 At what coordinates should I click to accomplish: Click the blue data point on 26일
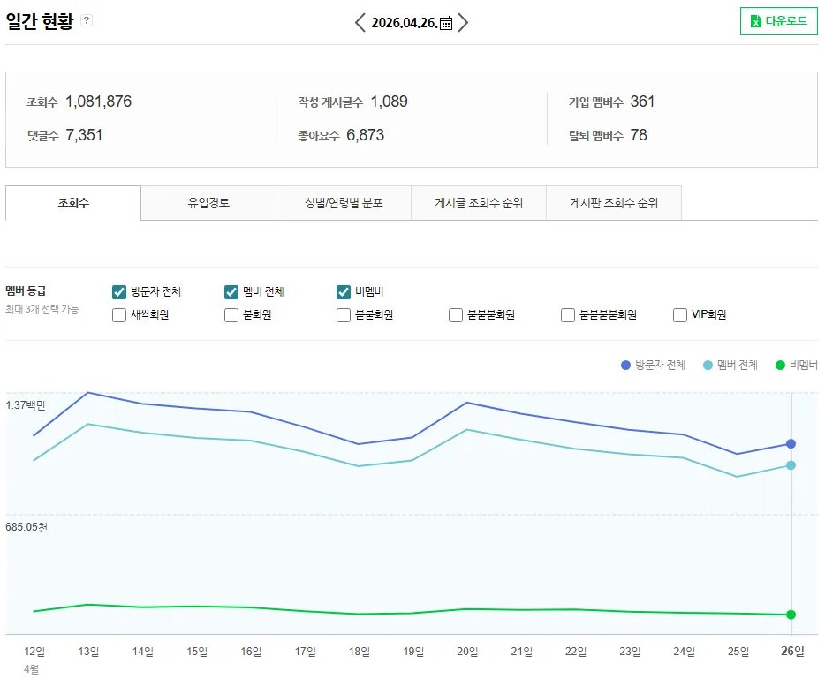pyautogui.click(x=791, y=444)
